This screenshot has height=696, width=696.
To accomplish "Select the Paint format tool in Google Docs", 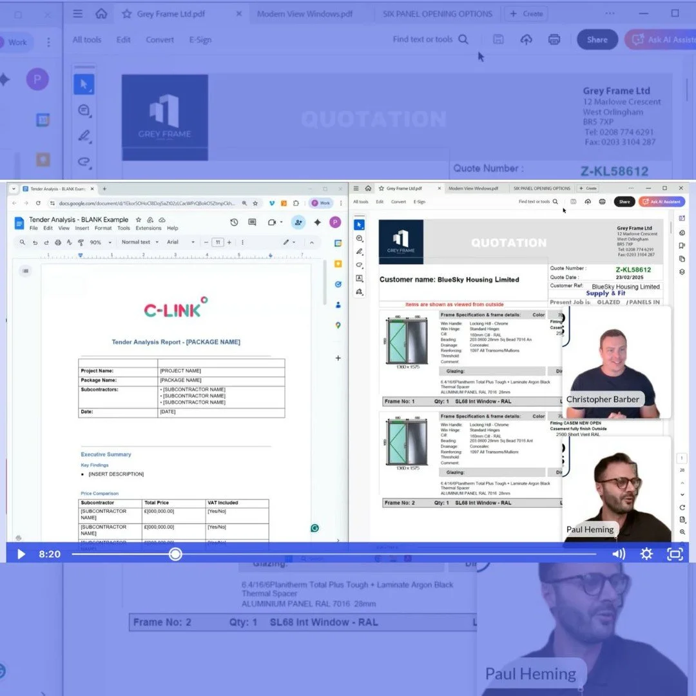I will click(81, 242).
